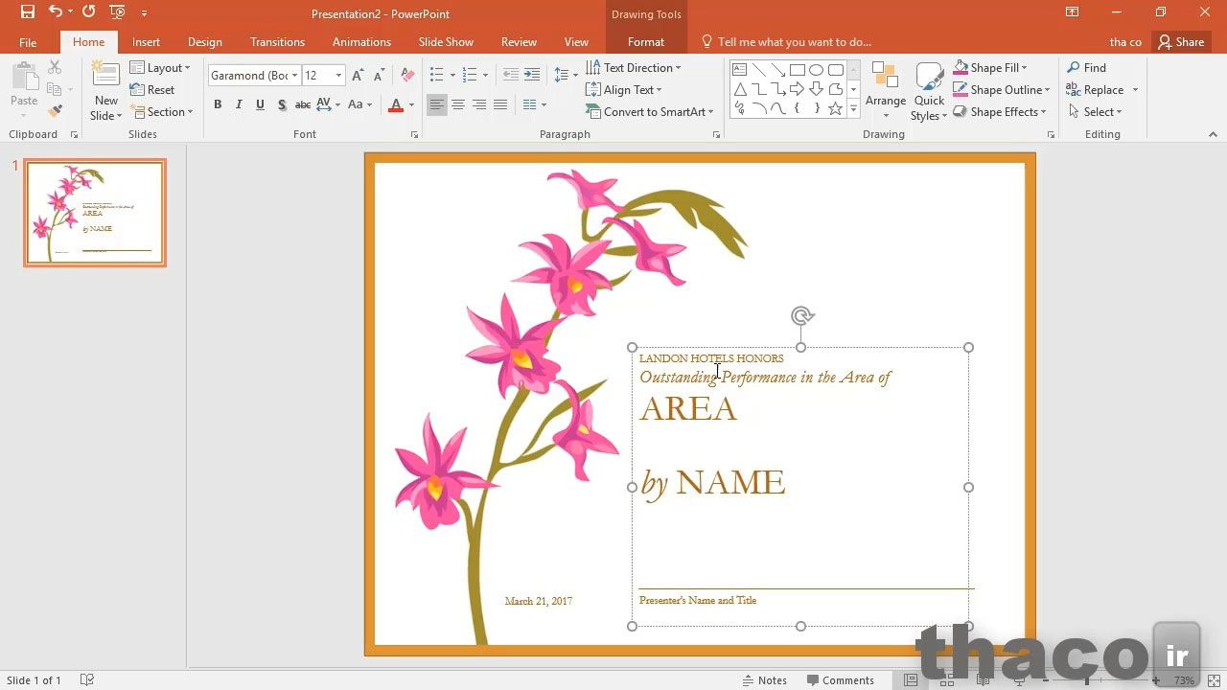Toggle strikethrough formatting

tap(303, 104)
